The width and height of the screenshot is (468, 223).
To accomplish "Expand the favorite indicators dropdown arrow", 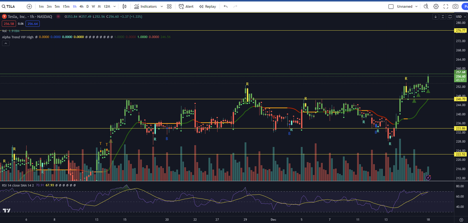I will (161, 7).
